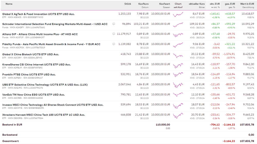Open Invesco MSCI China Technology fund details
Viewport: 257px width, 144px height.
click(53, 105)
